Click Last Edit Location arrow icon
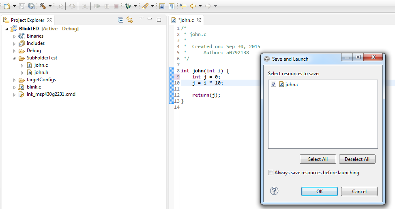This screenshot has width=395, height=209. 183,6
